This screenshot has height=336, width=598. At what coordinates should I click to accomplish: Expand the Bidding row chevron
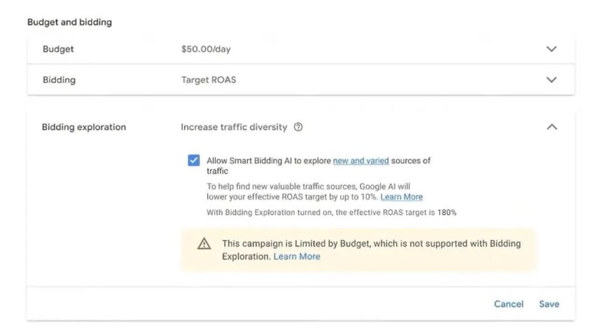tap(551, 79)
